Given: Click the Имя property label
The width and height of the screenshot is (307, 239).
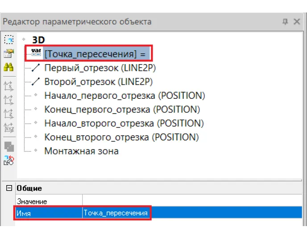Looking at the screenshot, I should coord(24,213).
